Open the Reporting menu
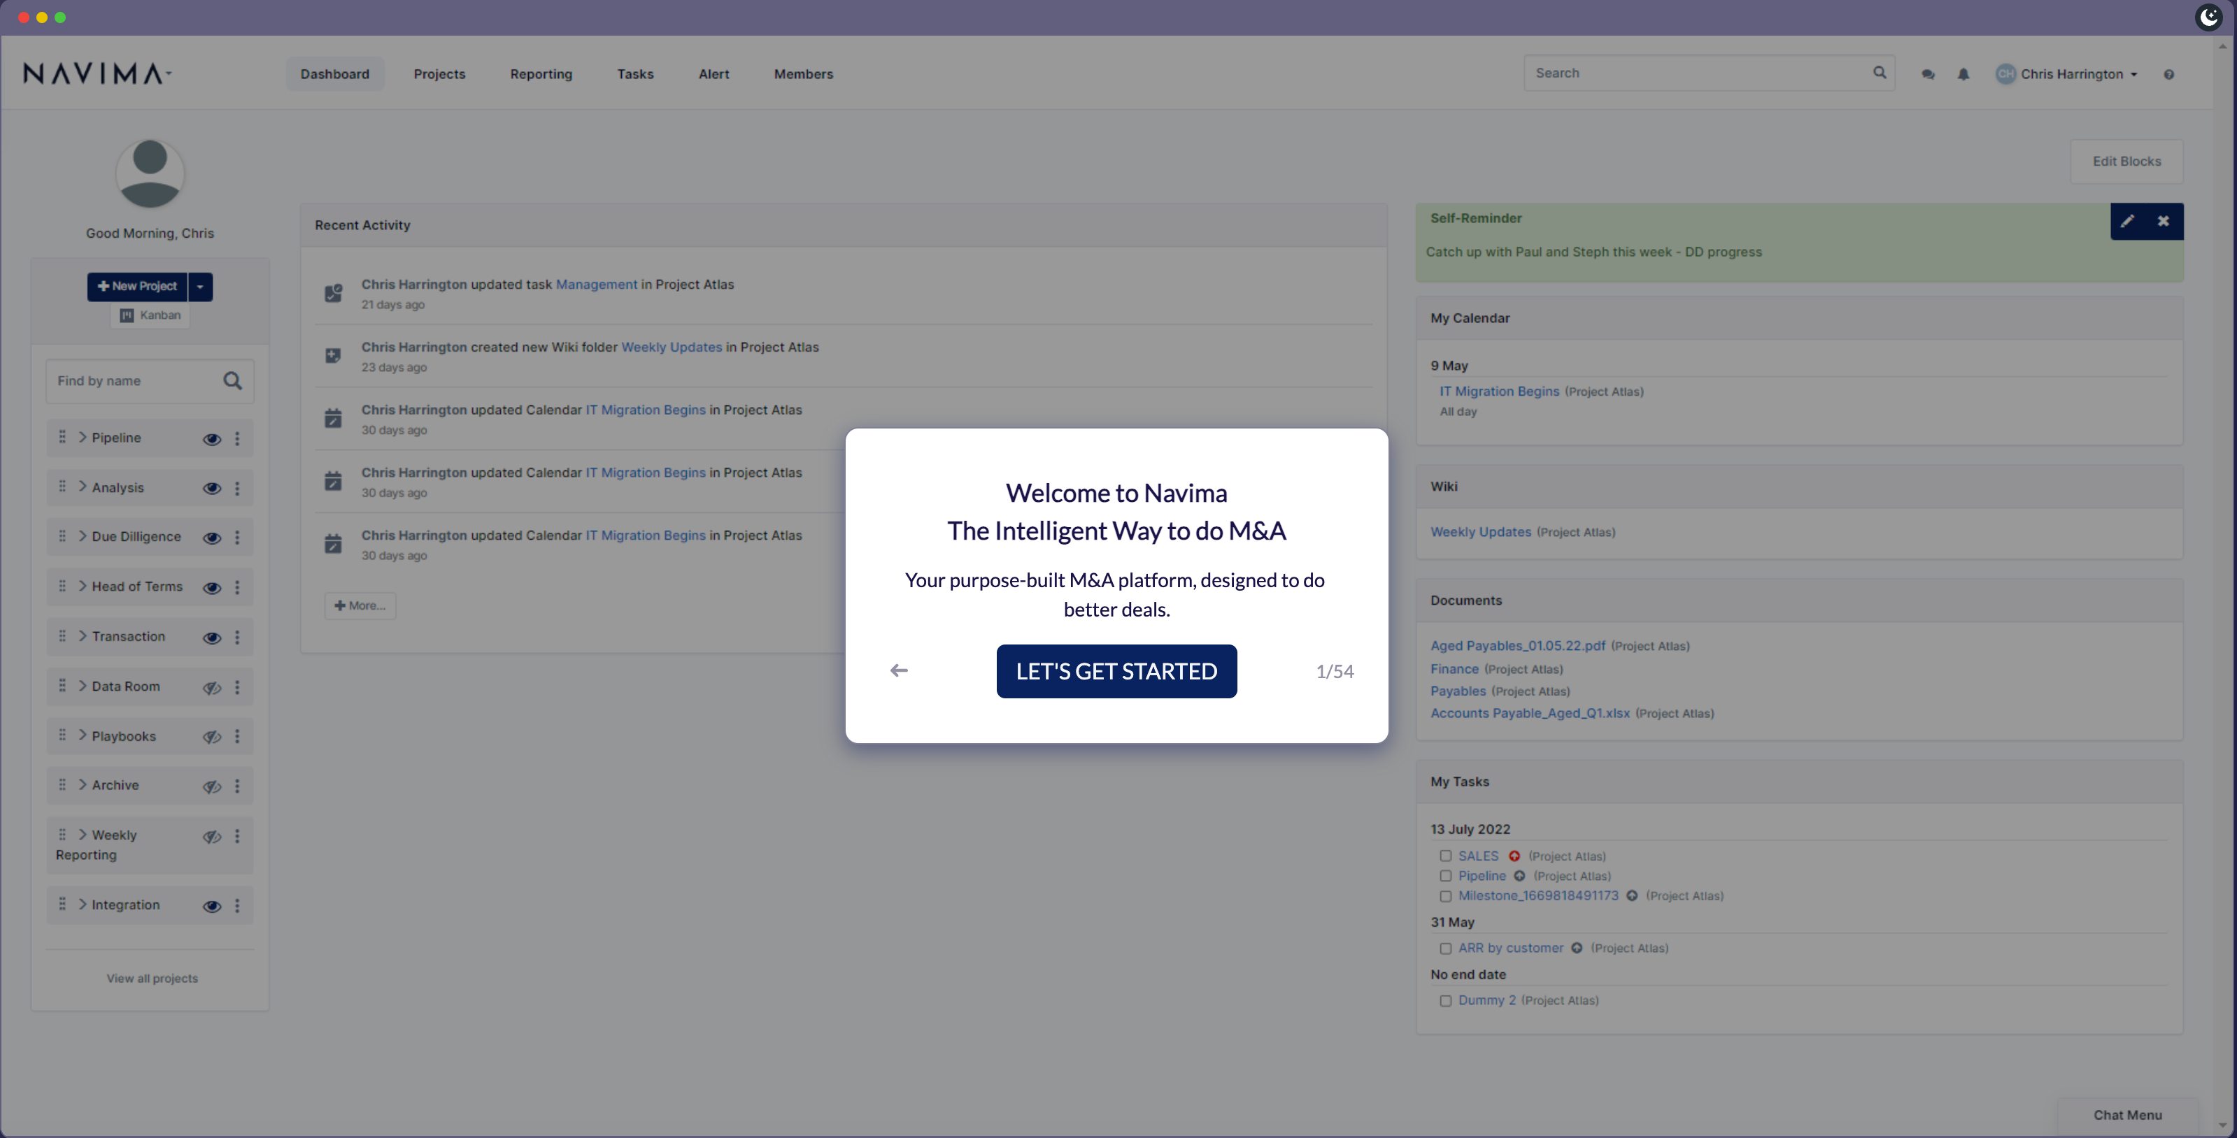The height and width of the screenshot is (1138, 2237). (541, 75)
